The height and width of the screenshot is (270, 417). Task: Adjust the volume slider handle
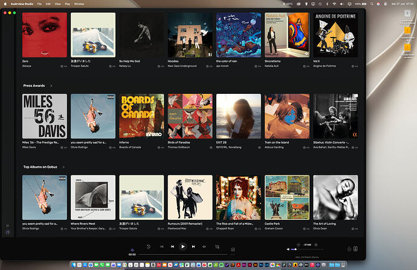(x=296, y=249)
